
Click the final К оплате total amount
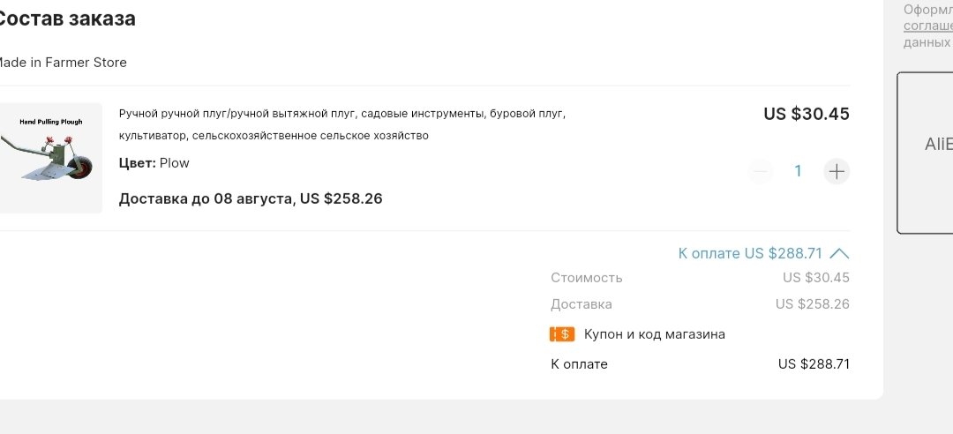point(814,364)
